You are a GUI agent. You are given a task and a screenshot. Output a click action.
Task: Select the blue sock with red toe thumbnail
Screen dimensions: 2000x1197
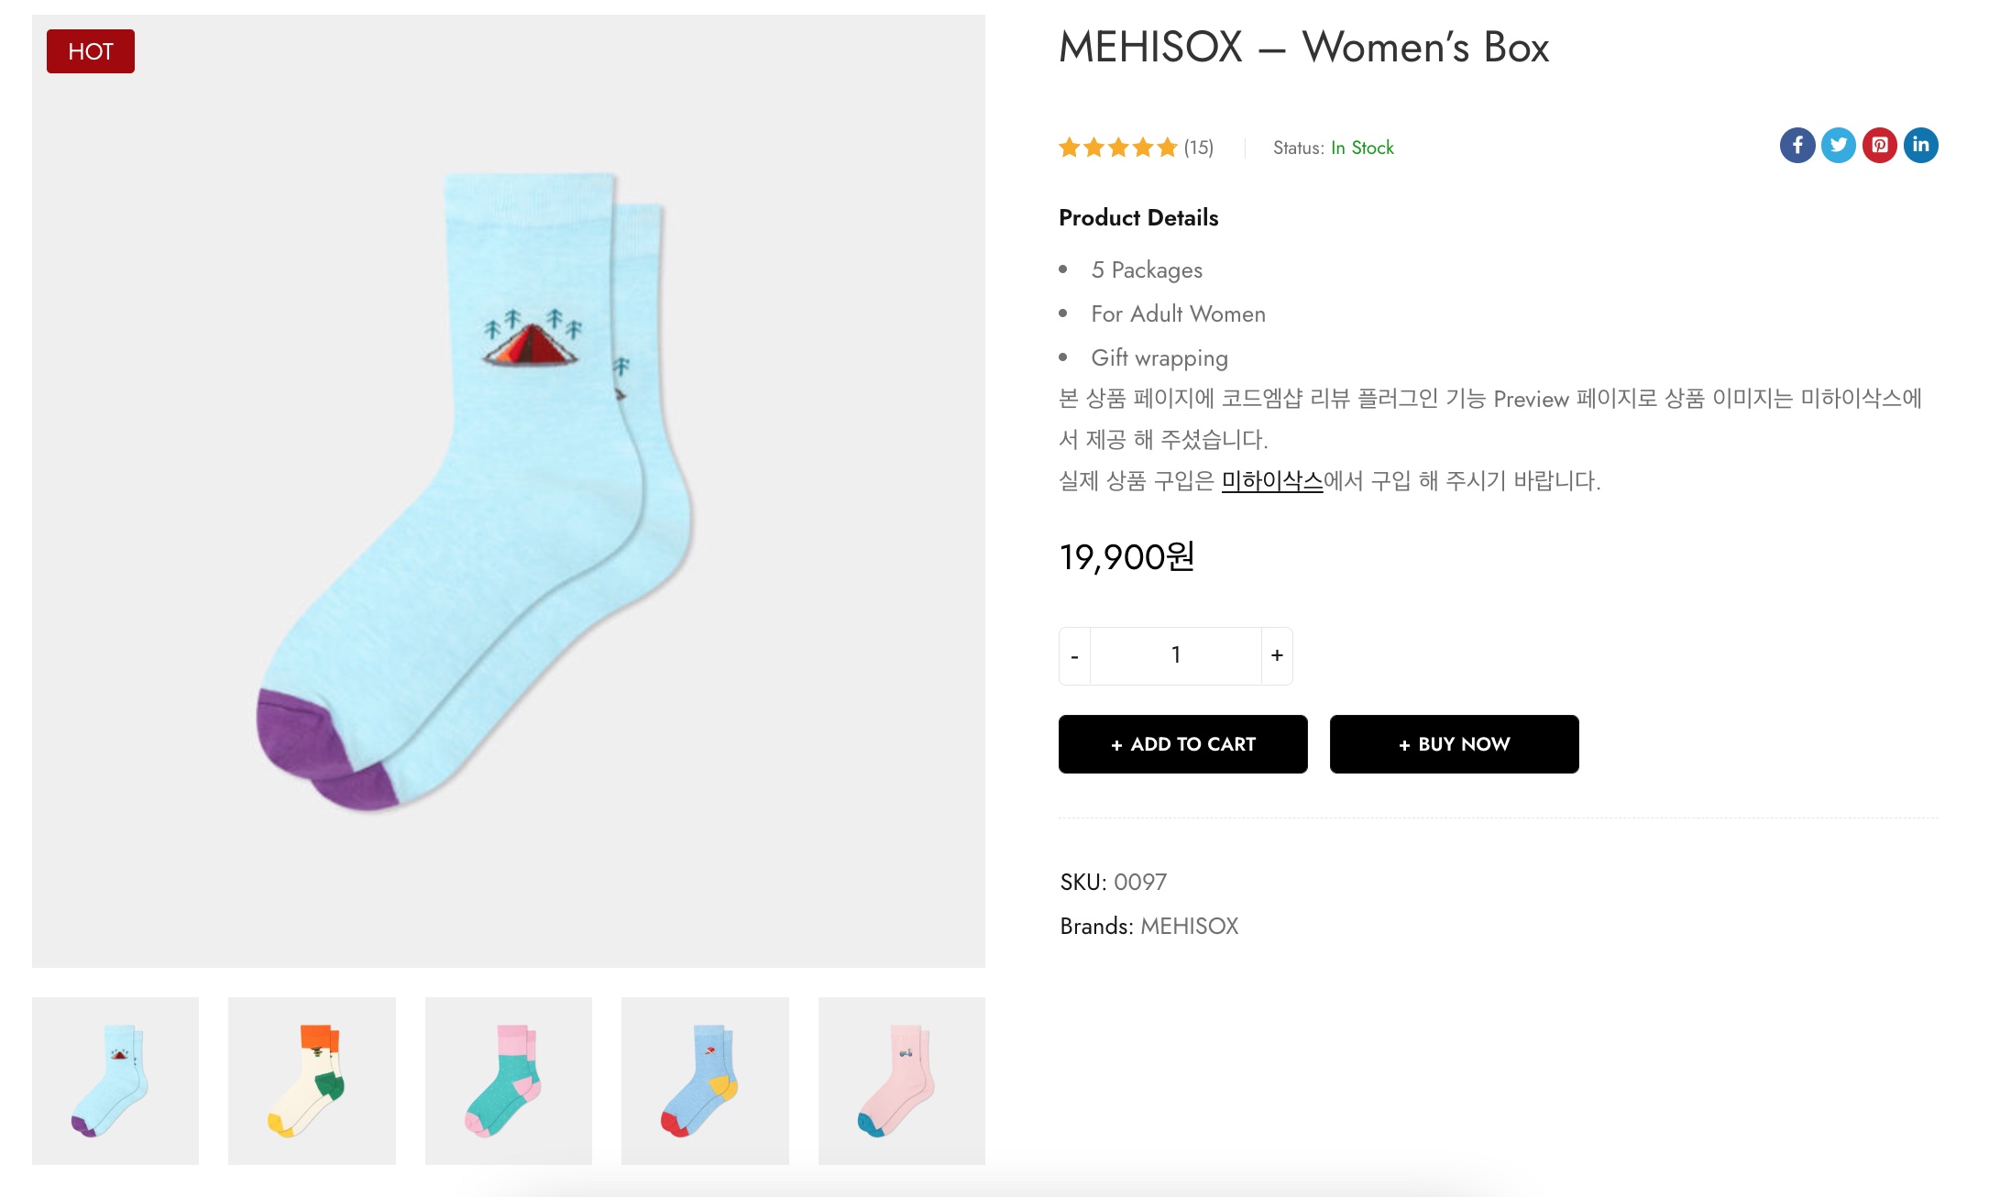(x=705, y=1081)
